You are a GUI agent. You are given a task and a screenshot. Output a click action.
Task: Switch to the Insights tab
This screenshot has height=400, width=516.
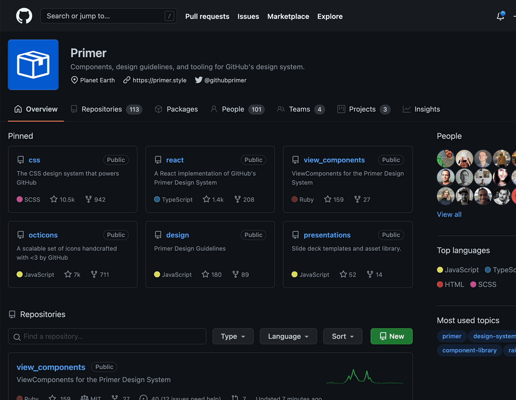421,109
